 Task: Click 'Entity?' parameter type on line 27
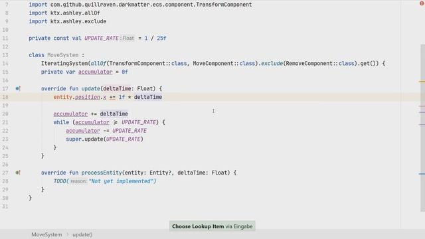point(161,173)
